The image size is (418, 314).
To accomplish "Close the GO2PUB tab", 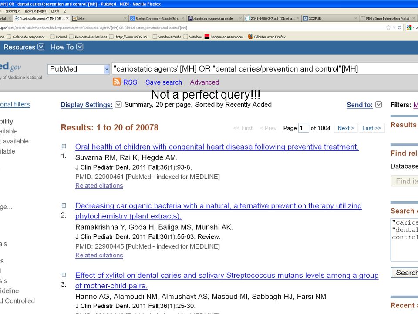I will [356, 18].
